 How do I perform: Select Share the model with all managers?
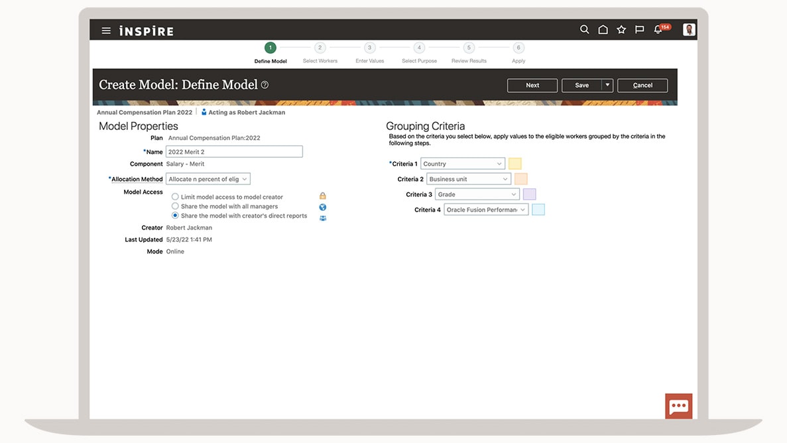pyautogui.click(x=175, y=206)
